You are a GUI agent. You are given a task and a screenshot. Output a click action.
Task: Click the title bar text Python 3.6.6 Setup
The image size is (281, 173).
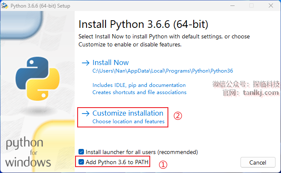41,6
